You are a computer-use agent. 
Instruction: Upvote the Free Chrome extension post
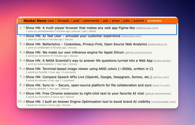click(24, 93)
